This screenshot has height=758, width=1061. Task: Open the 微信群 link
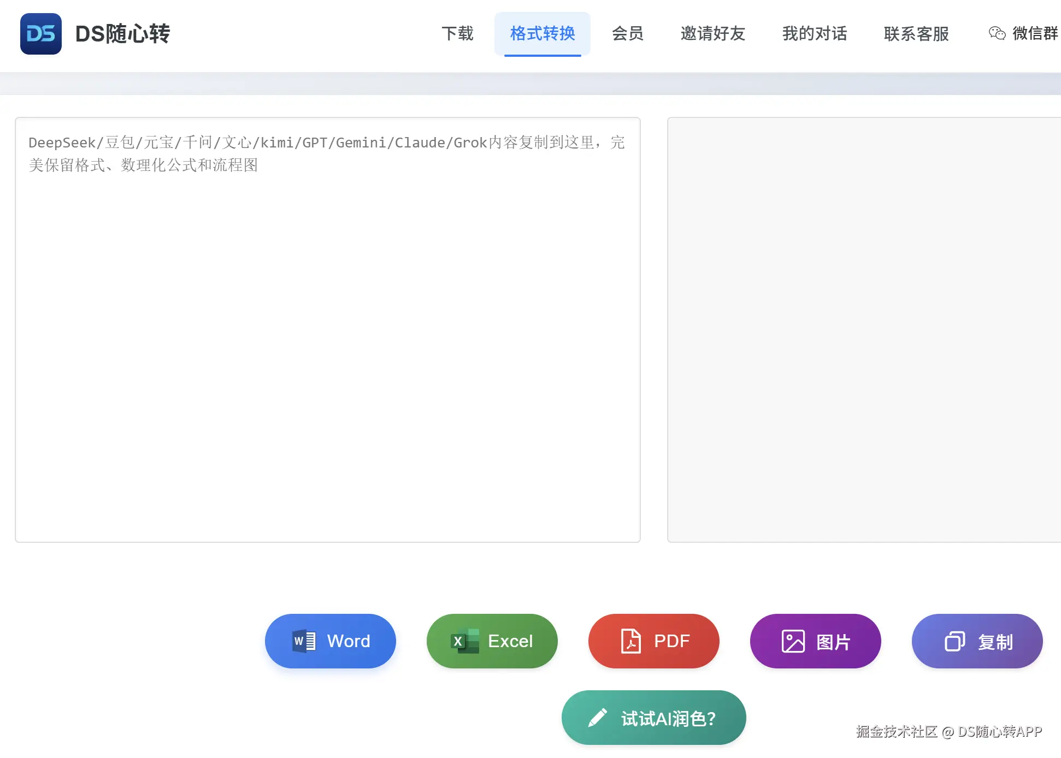coord(1035,34)
